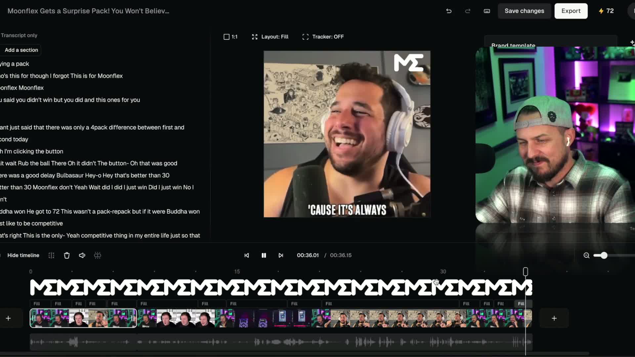The image size is (635, 357).
Task: Adjust the timeline zoom slider handle
Action: [x=604, y=255]
